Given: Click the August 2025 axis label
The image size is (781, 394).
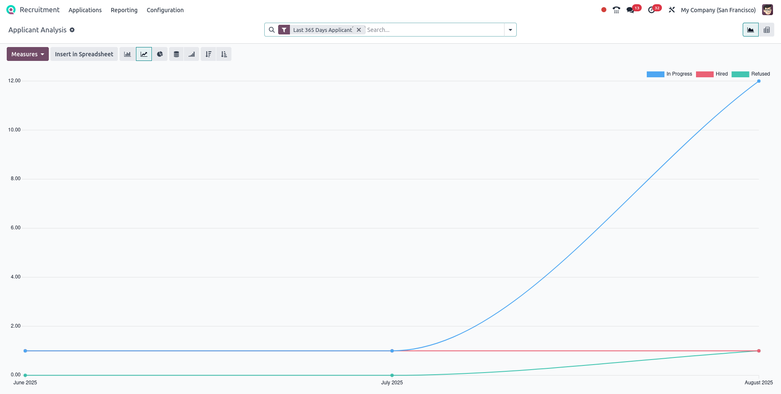Looking at the screenshot, I should [759, 383].
